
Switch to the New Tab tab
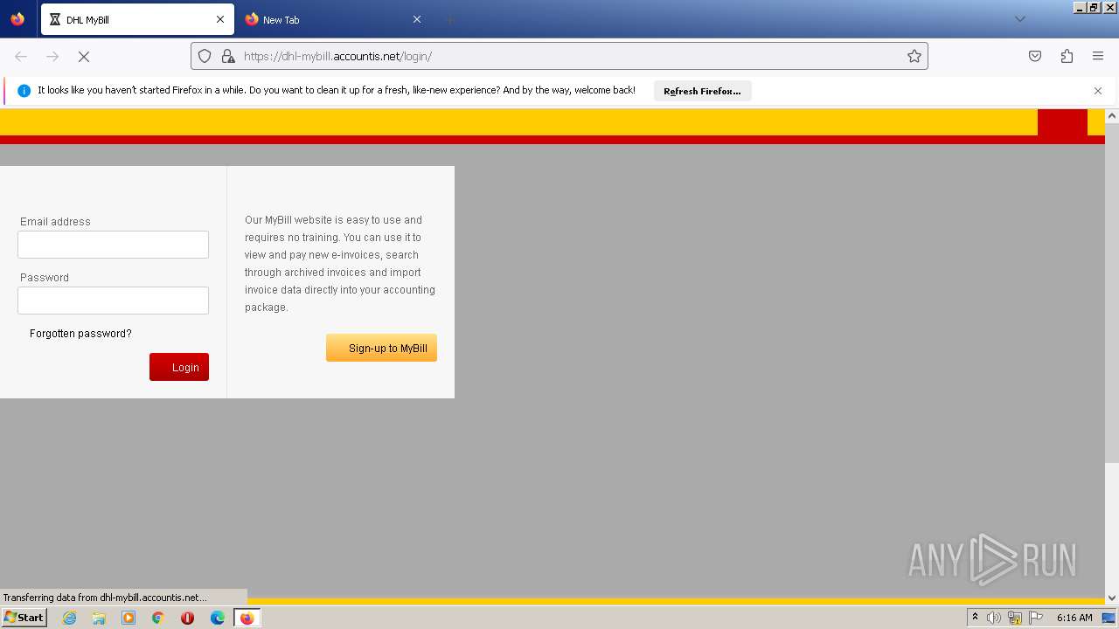tap(334, 19)
